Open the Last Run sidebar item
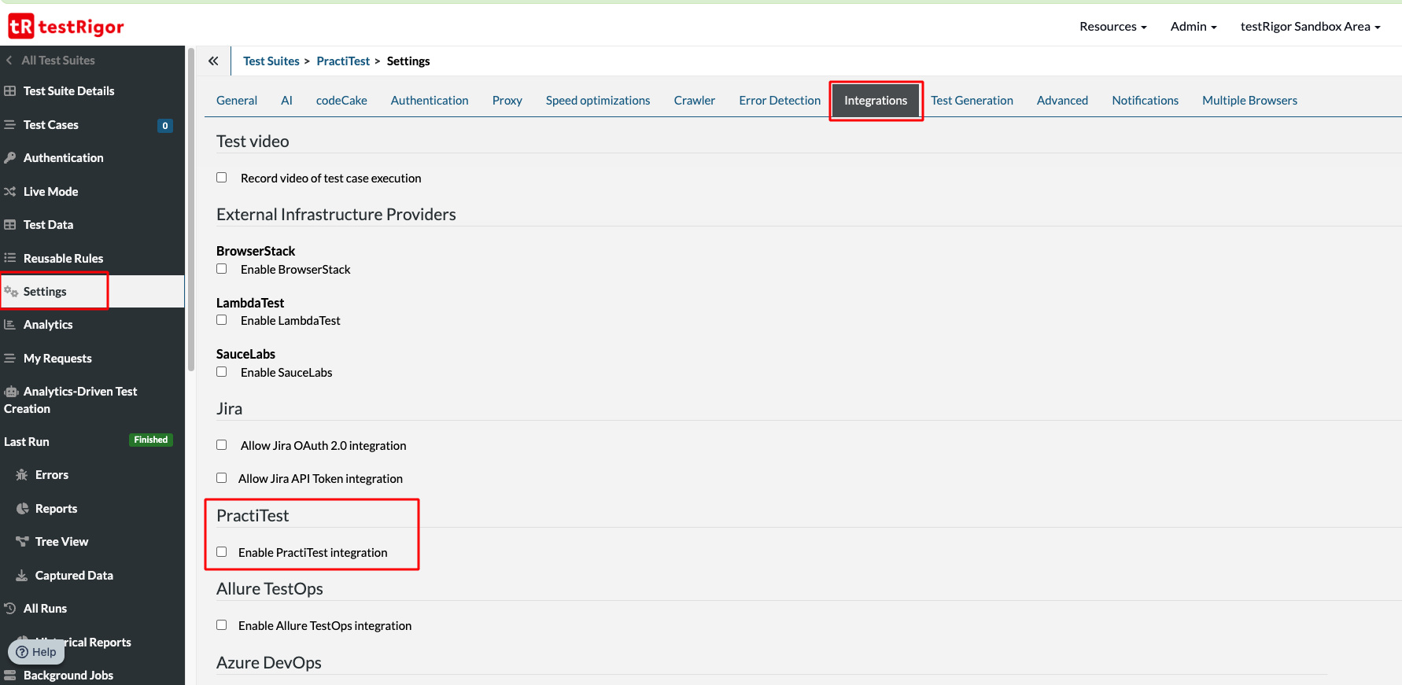 click(x=27, y=442)
